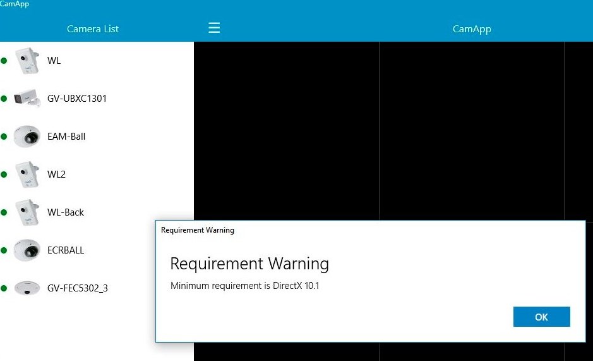Image resolution: width=593 pixels, height=361 pixels.
Task: Click green status dot beside WL2
Action: [x=4, y=174]
